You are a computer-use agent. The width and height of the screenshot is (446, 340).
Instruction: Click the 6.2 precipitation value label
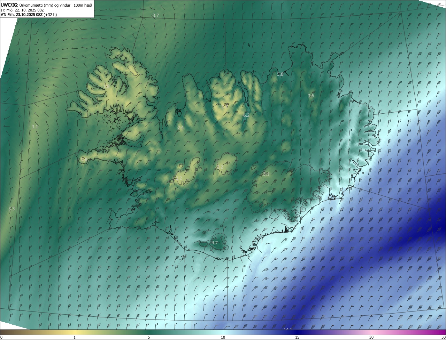click(246, 115)
